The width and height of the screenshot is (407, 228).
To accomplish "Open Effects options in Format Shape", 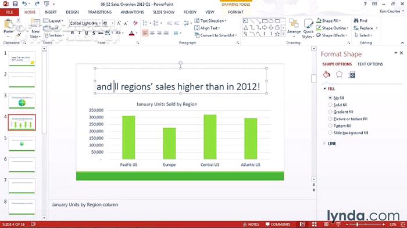I will coord(339,75).
